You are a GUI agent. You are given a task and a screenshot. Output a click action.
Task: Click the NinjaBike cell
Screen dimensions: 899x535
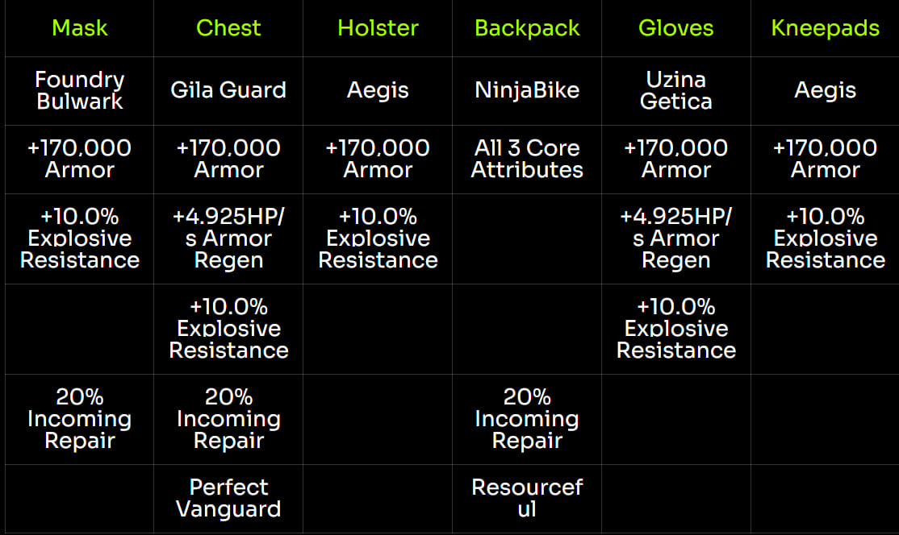pyautogui.click(x=527, y=89)
